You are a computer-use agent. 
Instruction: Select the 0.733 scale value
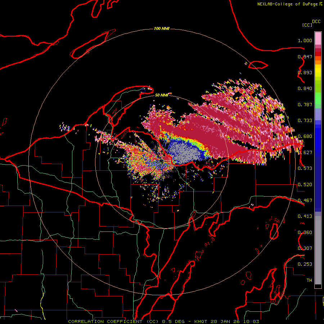tap(305, 121)
